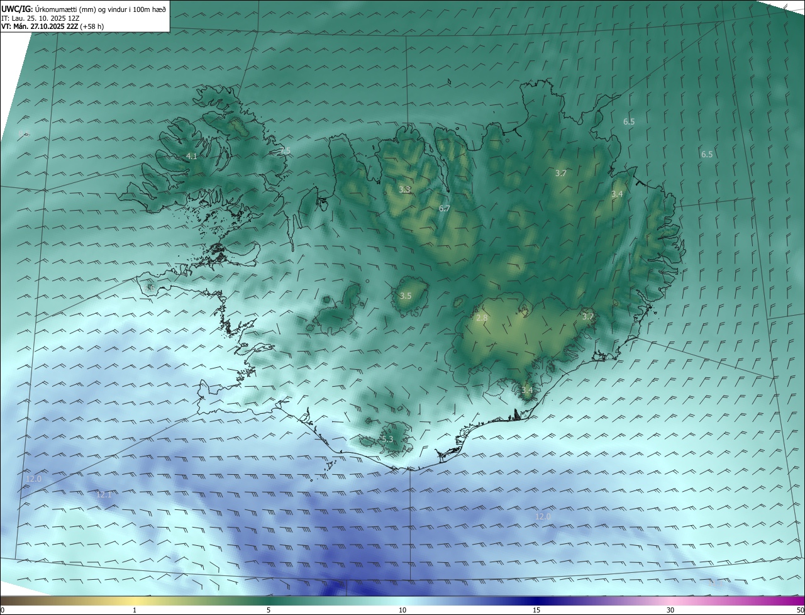805x615 pixels.
Task: Click the UWC/IG Úrkomumætti map title
Action: pos(83,8)
